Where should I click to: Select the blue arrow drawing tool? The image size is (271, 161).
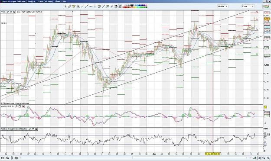click(103, 6)
